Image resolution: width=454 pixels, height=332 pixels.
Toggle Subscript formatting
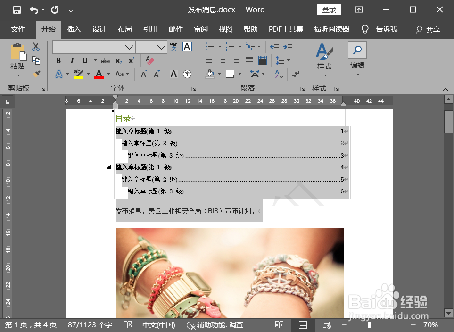click(119, 61)
